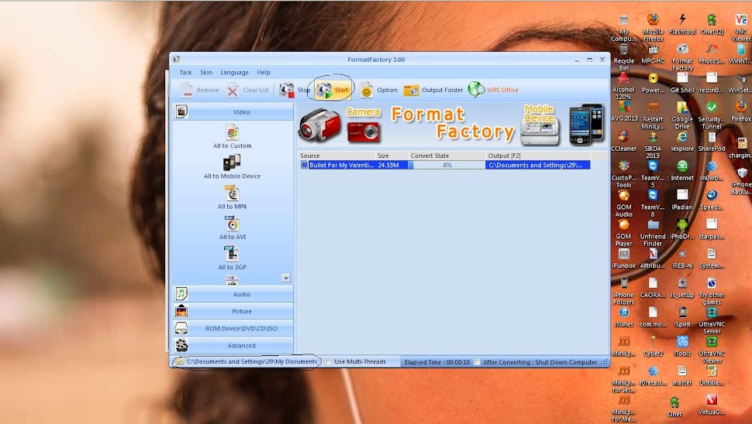Open the Task menu
This screenshot has height=424, width=752.
(x=185, y=72)
